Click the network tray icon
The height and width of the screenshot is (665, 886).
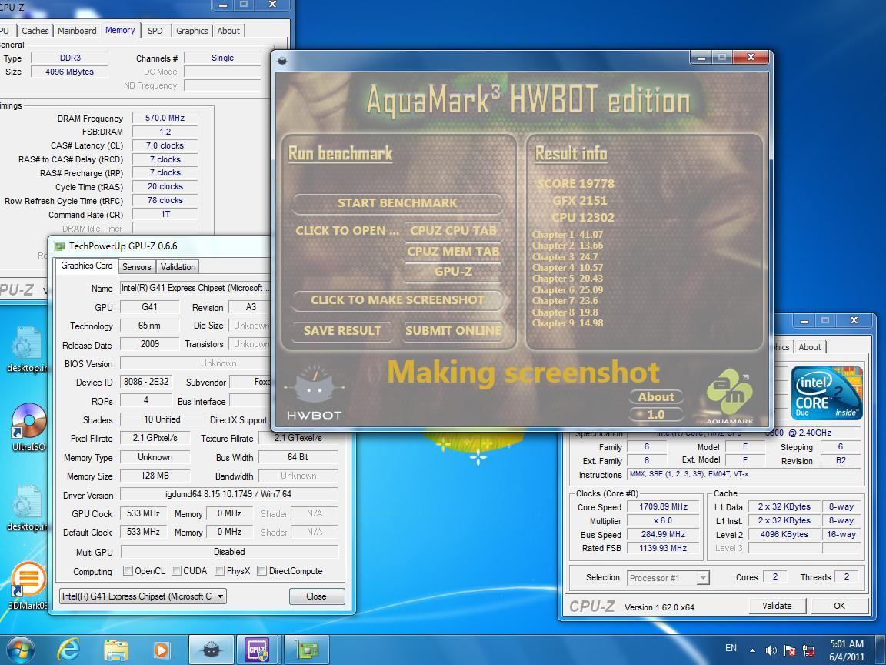[809, 650]
